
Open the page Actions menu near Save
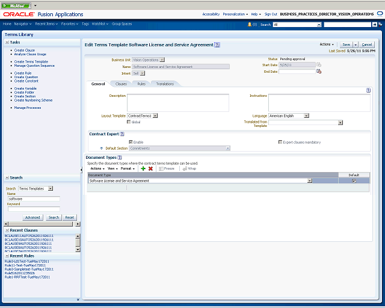click(327, 45)
